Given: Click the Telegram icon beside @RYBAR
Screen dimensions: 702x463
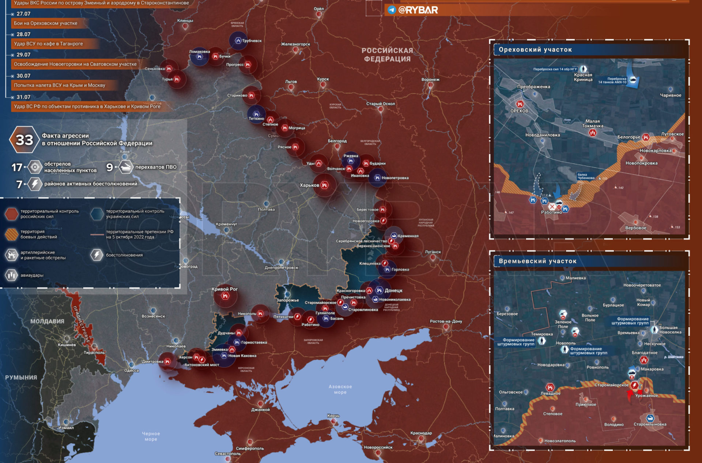Looking at the screenshot, I should click(392, 10).
